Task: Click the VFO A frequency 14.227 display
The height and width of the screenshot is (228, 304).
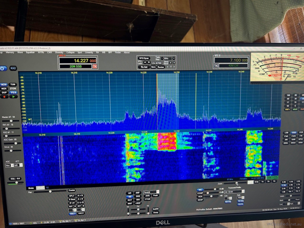Action: point(78,61)
